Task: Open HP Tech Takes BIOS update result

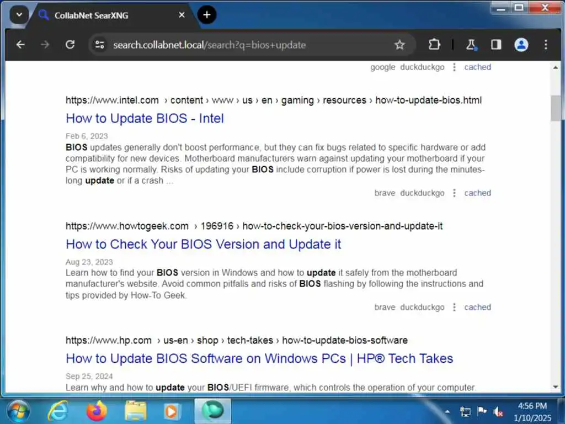Action: pyautogui.click(x=259, y=358)
